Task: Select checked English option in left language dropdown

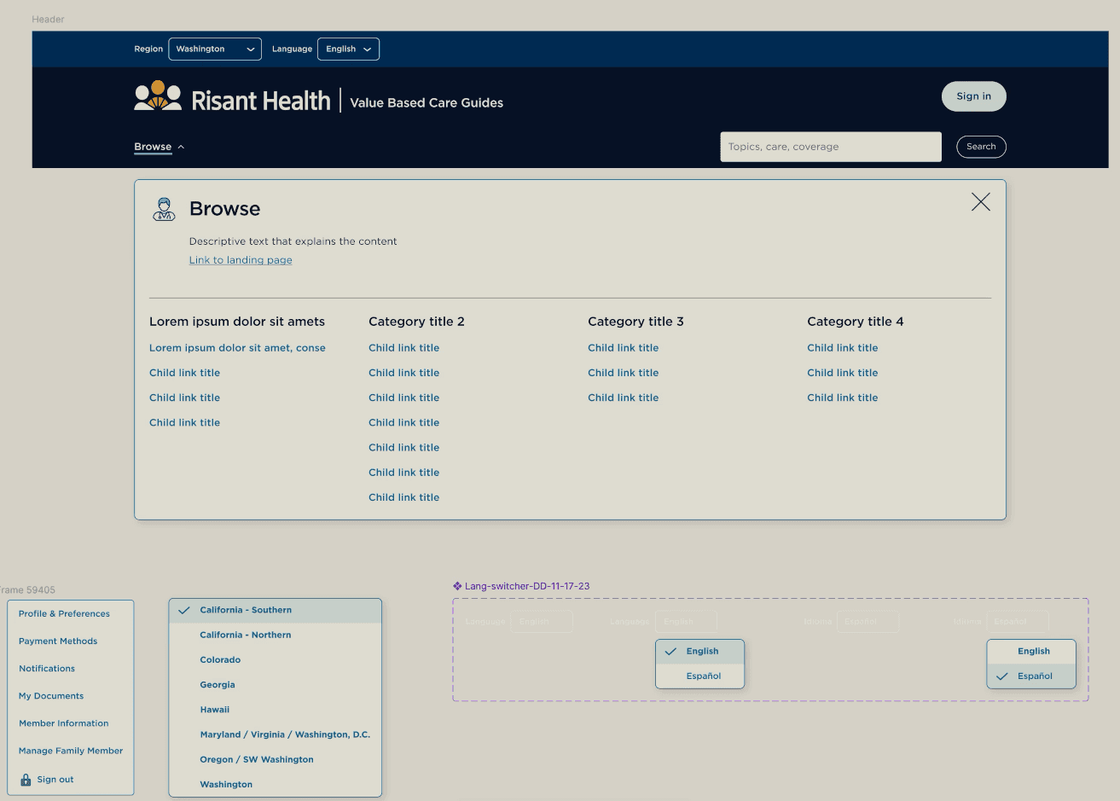Action: 700,651
